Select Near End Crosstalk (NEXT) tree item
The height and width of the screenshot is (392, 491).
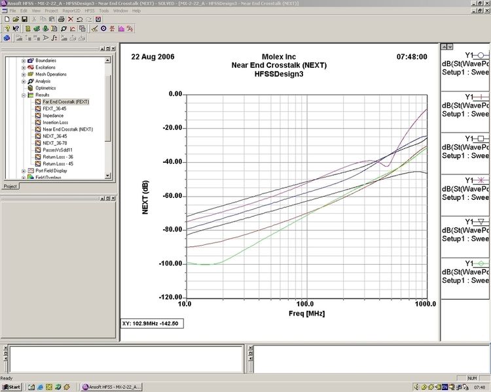coord(67,129)
